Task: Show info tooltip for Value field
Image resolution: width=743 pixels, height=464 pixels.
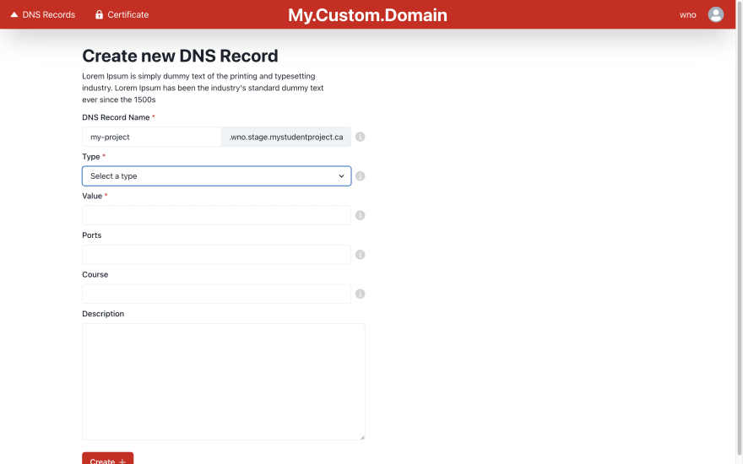Action: click(x=361, y=215)
